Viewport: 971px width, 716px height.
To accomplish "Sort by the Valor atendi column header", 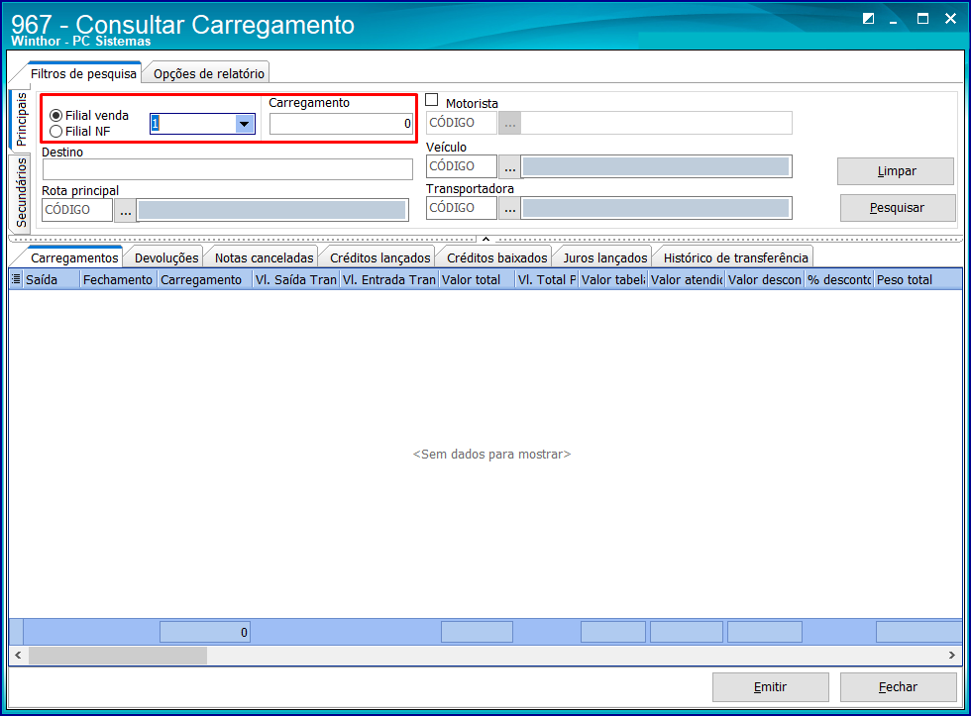I will point(686,279).
